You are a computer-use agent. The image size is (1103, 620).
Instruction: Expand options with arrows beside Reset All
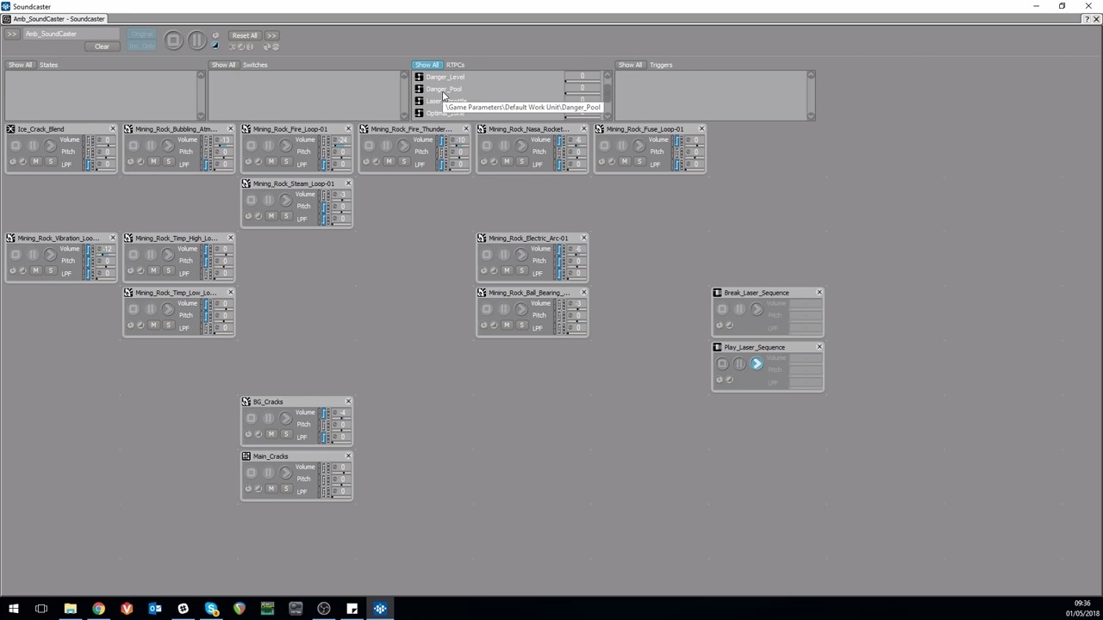tap(271, 35)
